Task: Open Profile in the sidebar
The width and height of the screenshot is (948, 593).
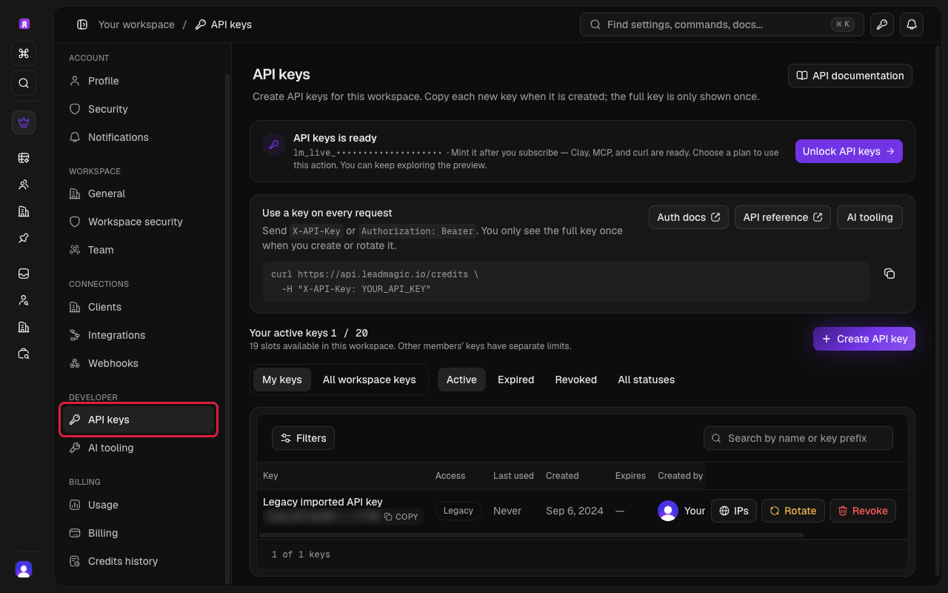Action: 138,81
